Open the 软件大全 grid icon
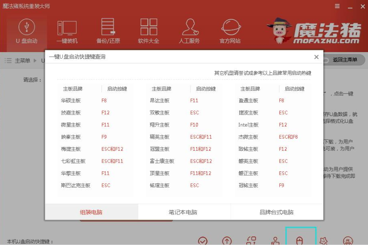This screenshot has width=368, height=245. (x=149, y=31)
